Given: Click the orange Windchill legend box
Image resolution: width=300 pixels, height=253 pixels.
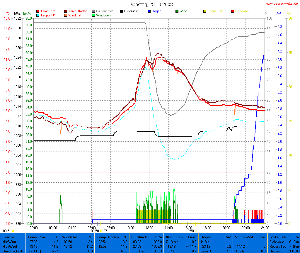Looking at the screenshot, I should tap(66, 15).
